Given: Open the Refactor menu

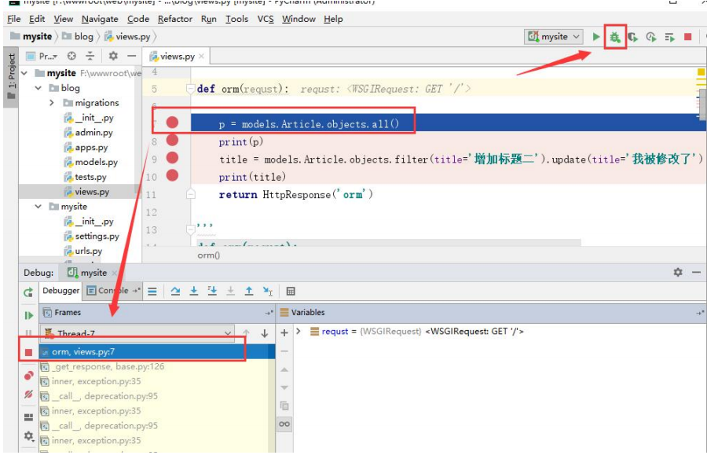Looking at the screenshot, I should 175,19.
